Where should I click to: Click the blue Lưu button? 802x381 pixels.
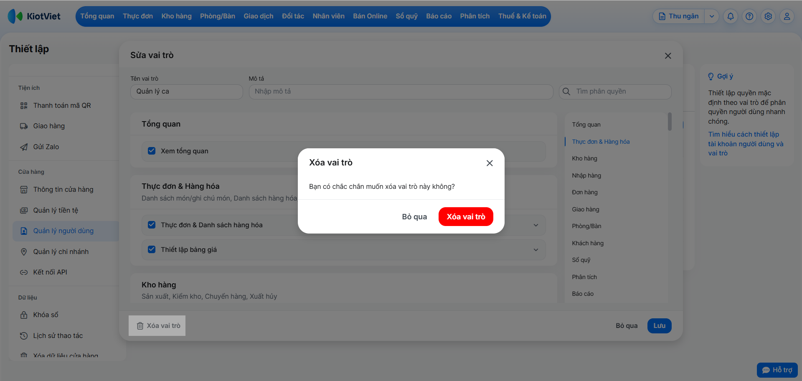[660, 326]
